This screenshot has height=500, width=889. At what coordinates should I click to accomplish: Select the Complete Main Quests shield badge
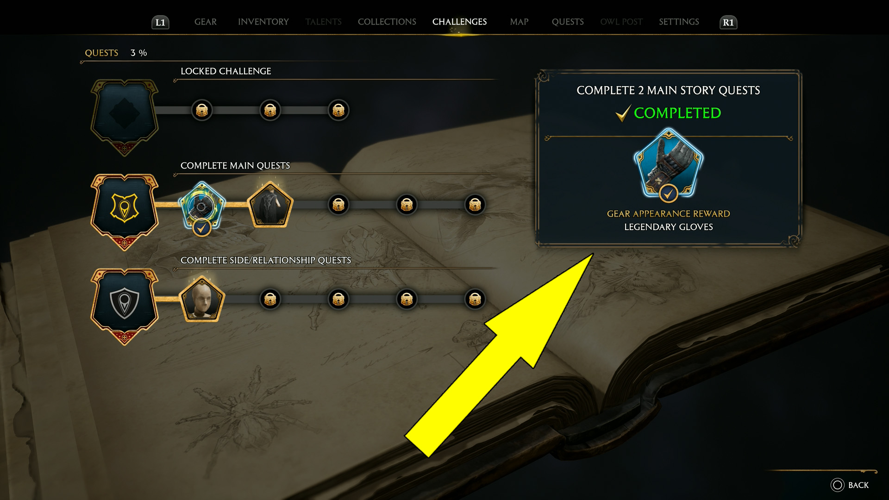tap(125, 212)
